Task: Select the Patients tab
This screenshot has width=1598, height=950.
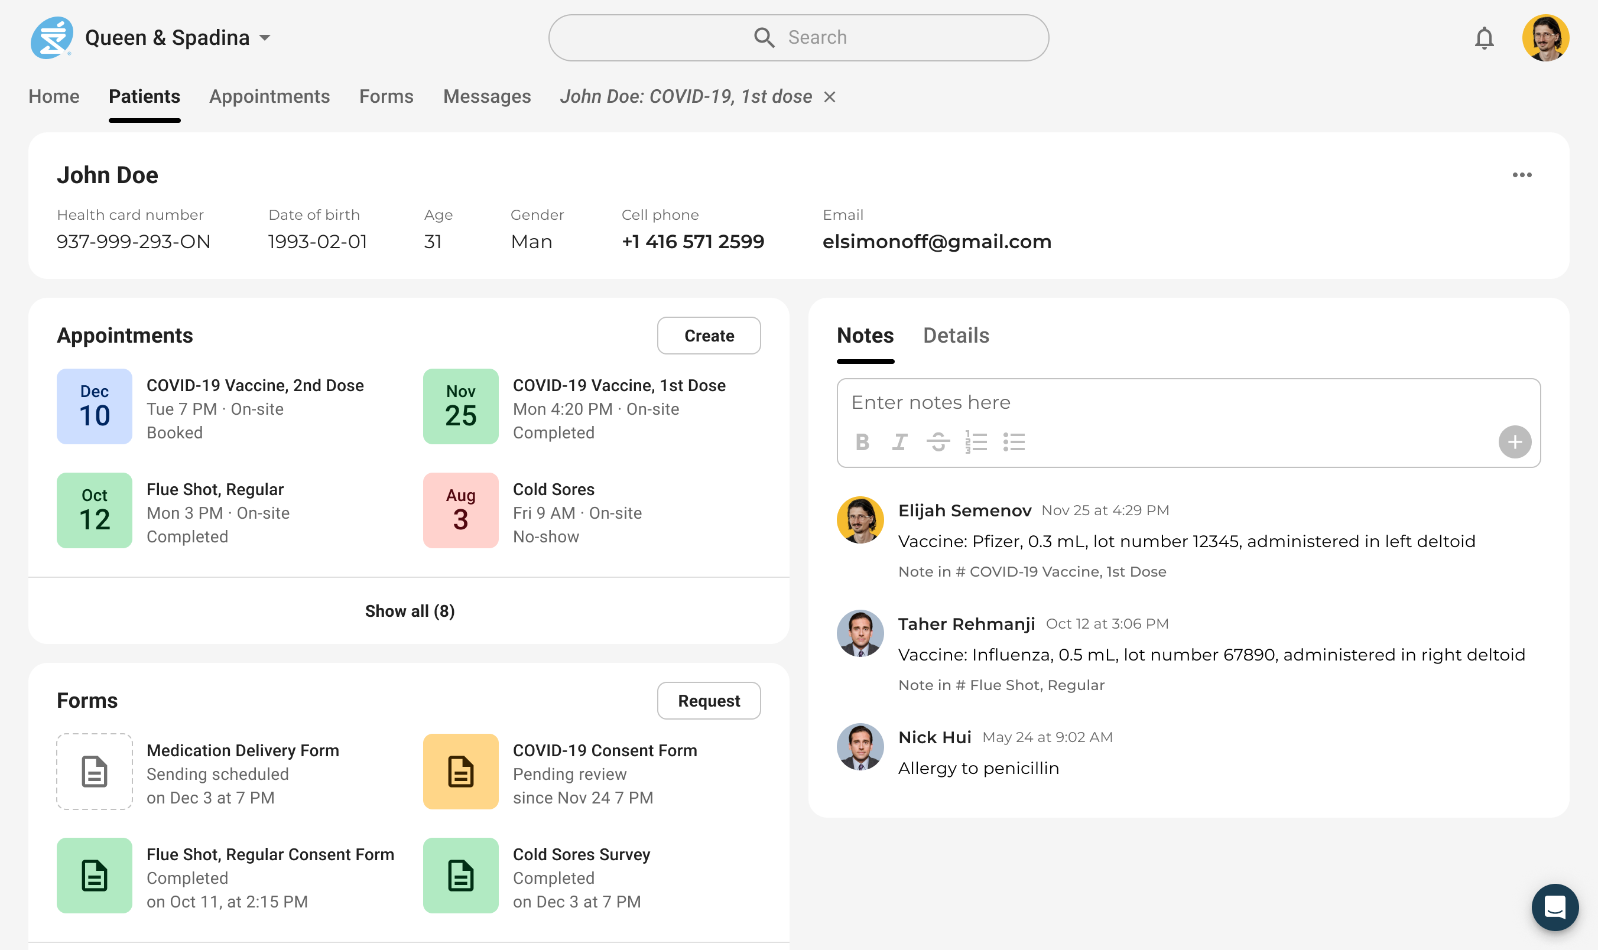Action: (145, 96)
